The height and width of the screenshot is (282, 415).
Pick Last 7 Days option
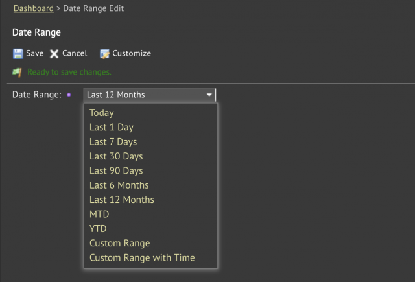click(113, 141)
